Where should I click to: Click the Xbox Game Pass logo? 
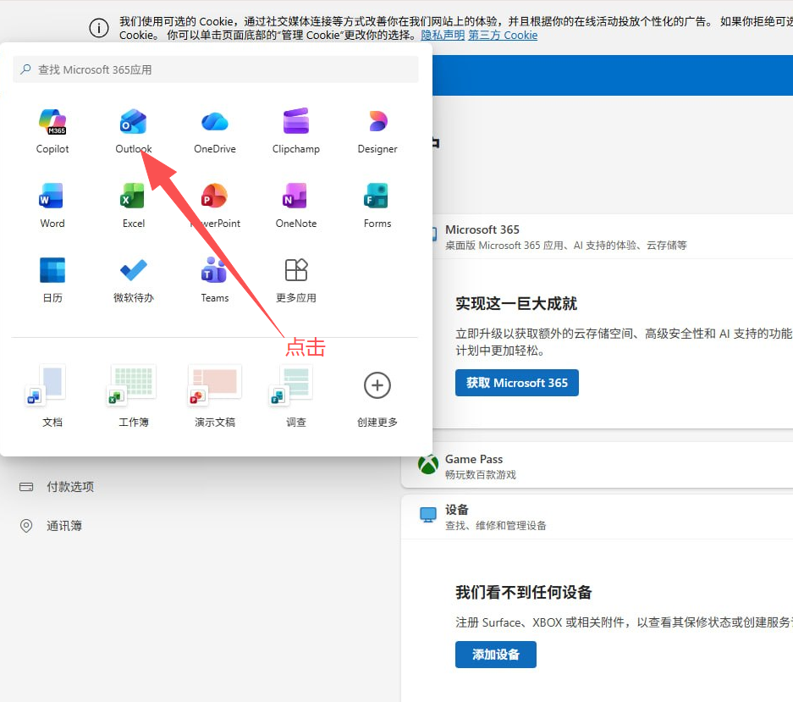[428, 465]
